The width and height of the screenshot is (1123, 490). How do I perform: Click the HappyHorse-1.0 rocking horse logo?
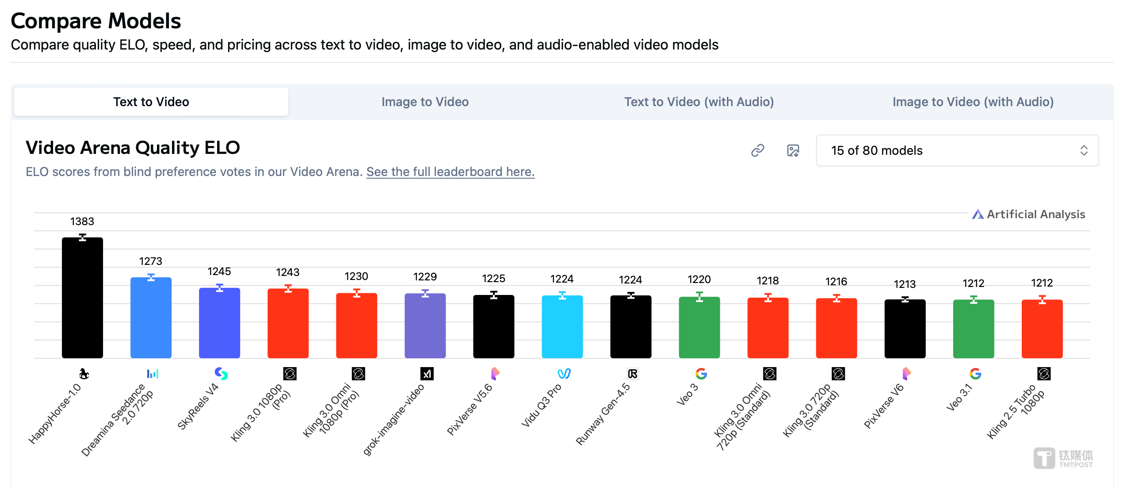pyautogui.click(x=84, y=374)
